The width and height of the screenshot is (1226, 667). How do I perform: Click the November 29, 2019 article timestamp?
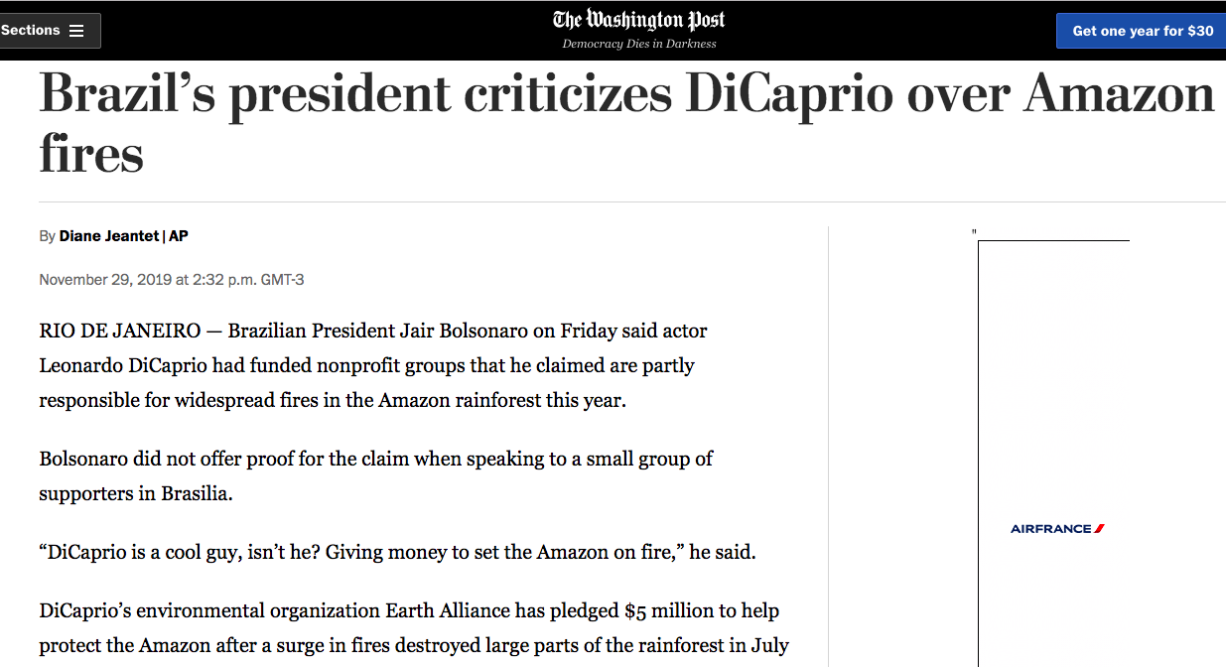(x=171, y=280)
